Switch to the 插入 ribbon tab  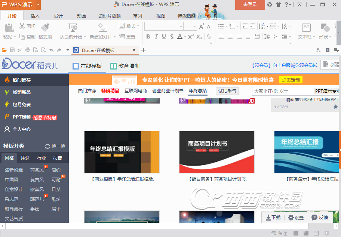point(35,16)
